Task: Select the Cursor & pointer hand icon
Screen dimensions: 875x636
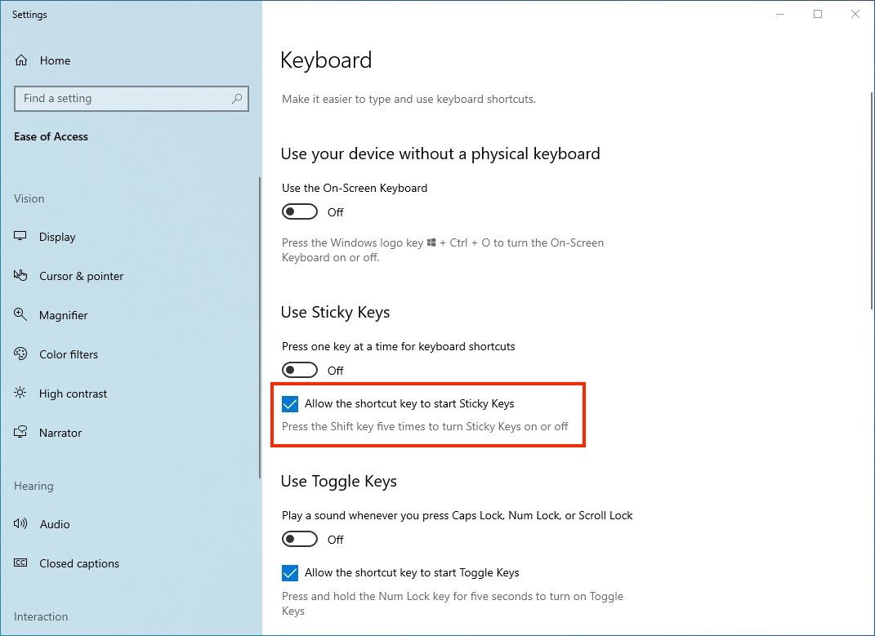Action: coord(20,275)
